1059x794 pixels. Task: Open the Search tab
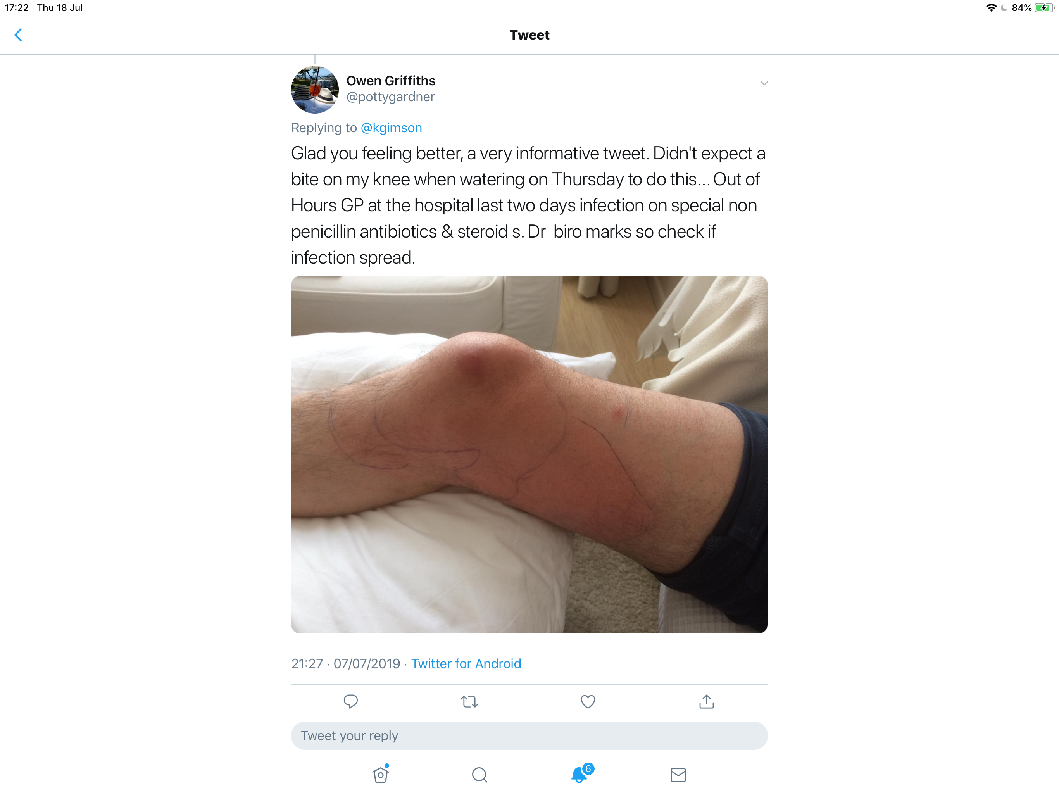pyautogui.click(x=480, y=775)
